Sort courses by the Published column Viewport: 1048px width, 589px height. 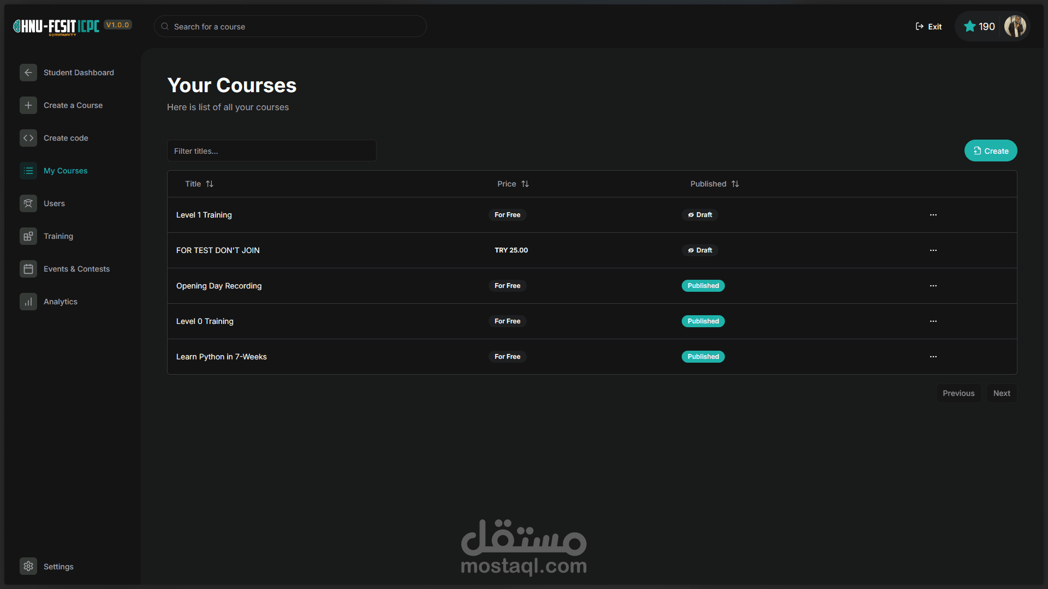pyautogui.click(x=714, y=184)
